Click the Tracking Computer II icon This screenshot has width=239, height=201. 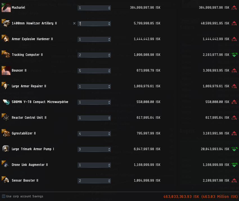[6, 55]
